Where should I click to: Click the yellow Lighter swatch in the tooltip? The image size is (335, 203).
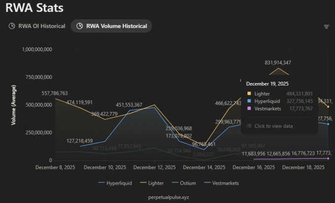[x=249, y=93]
